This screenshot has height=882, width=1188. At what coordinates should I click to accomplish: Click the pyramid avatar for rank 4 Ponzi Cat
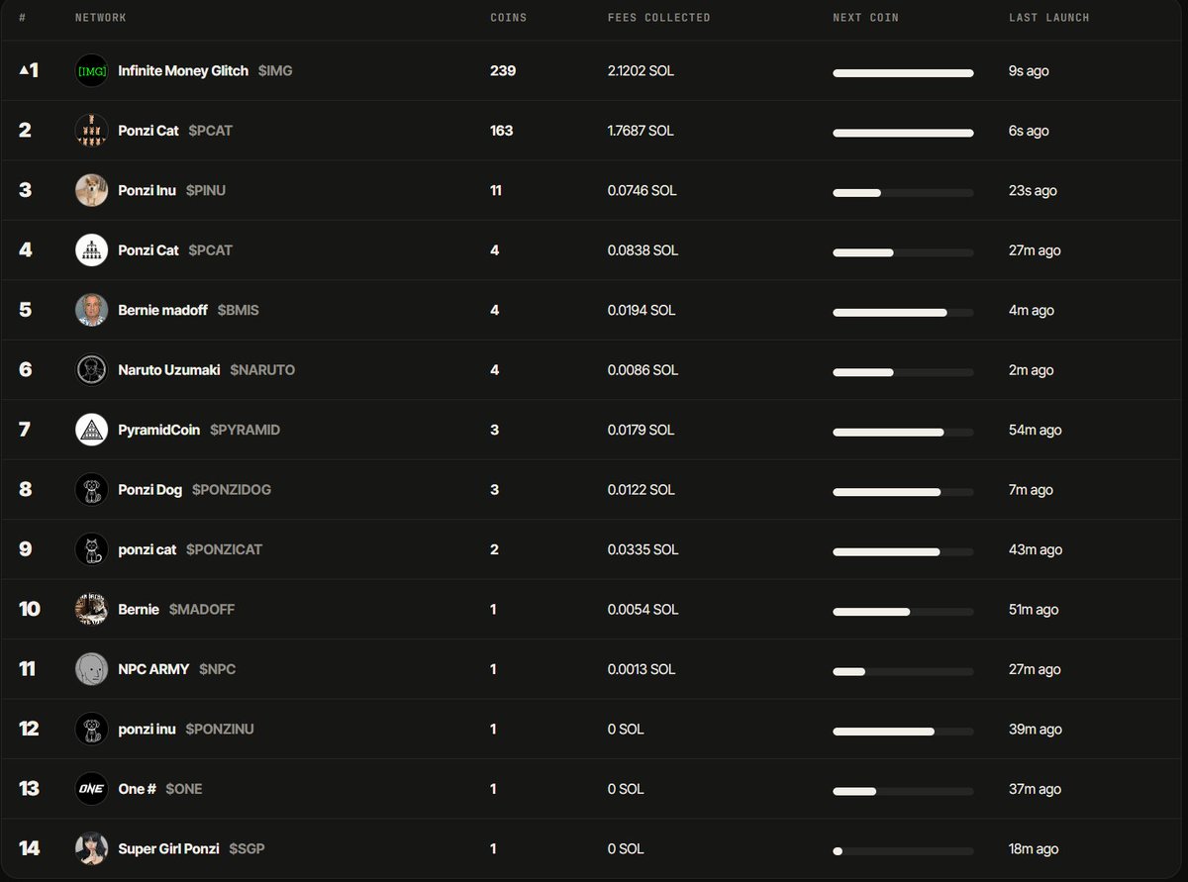pyautogui.click(x=91, y=250)
